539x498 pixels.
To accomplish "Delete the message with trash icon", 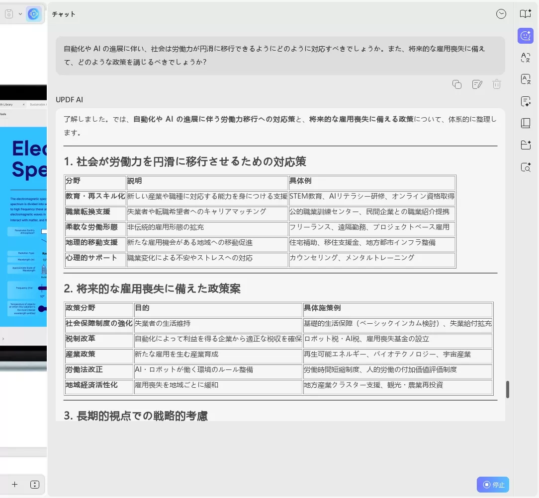I will click(497, 84).
